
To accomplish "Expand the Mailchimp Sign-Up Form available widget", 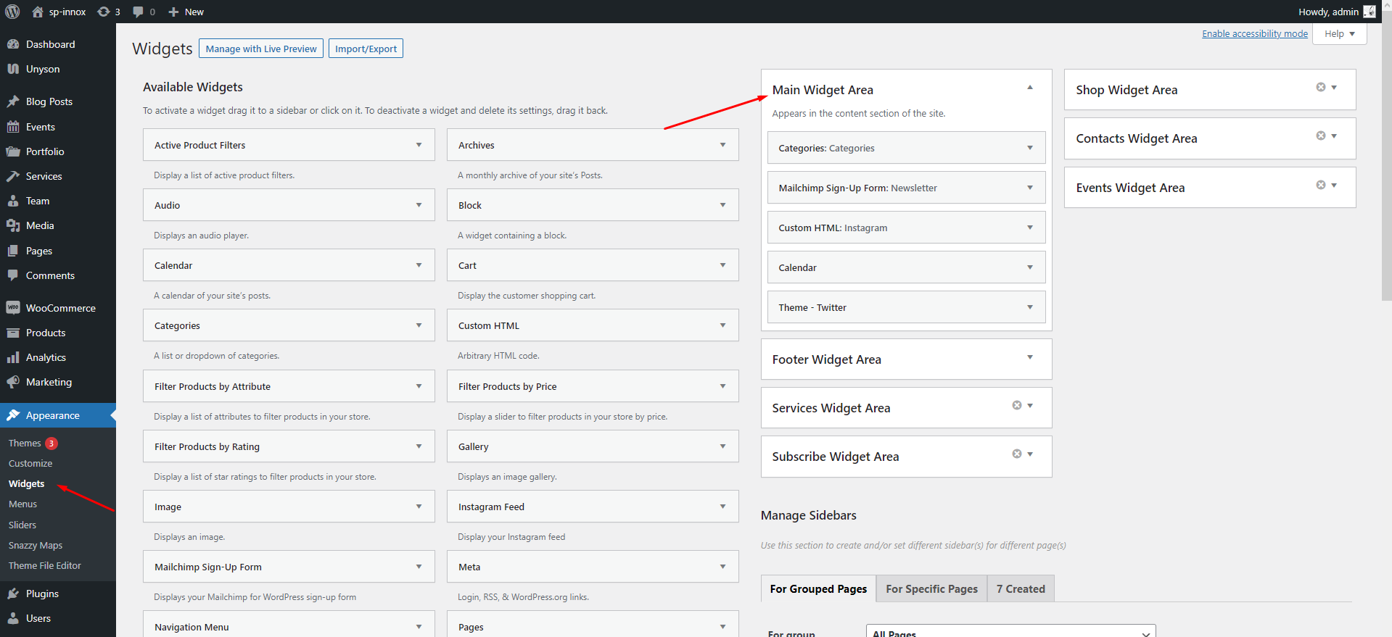I will coord(419,567).
